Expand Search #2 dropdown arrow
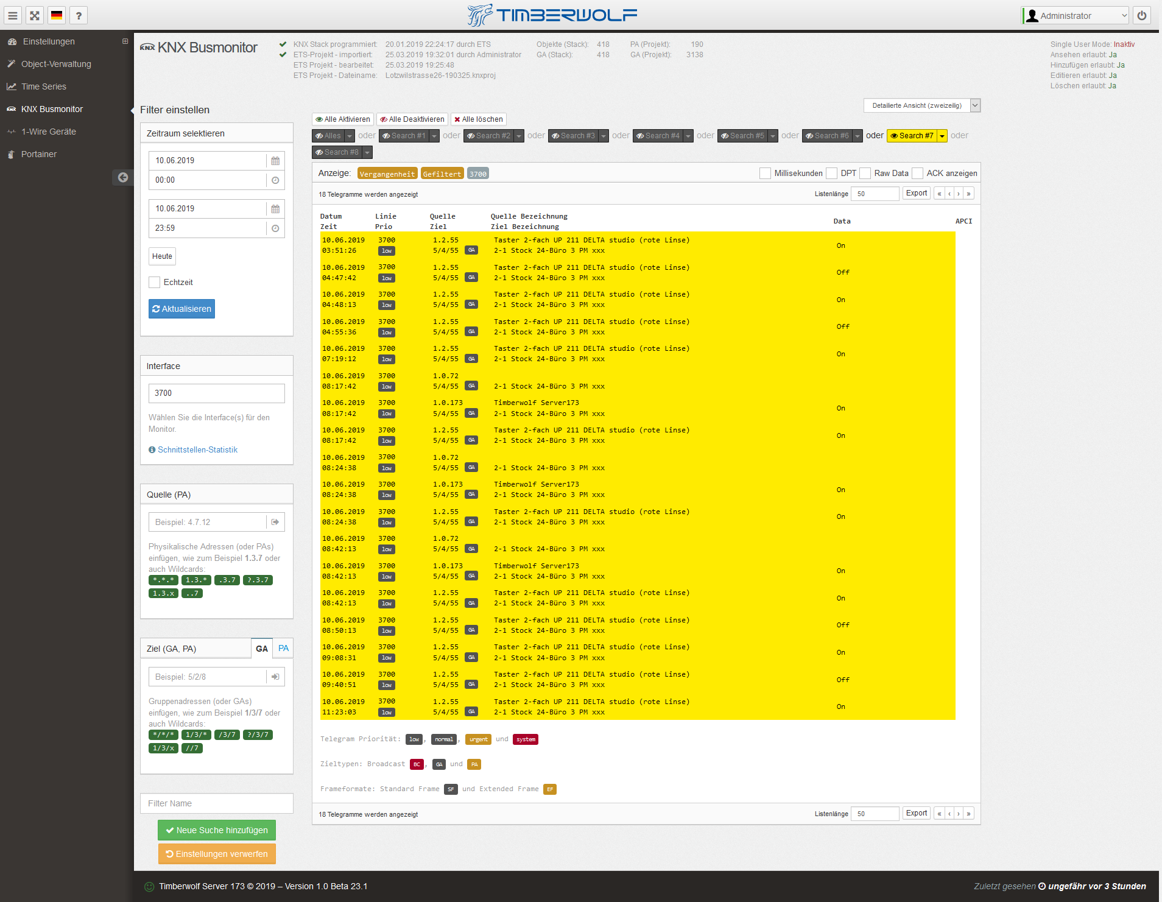Screen dimensions: 1162x902 tap(519, 136)
